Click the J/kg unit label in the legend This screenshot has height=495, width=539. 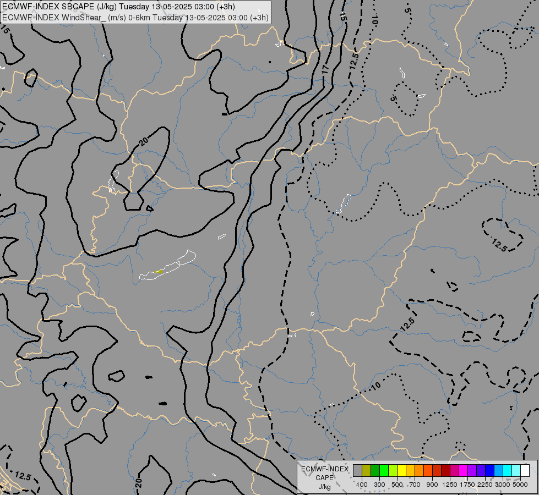[x=324, y=487]
